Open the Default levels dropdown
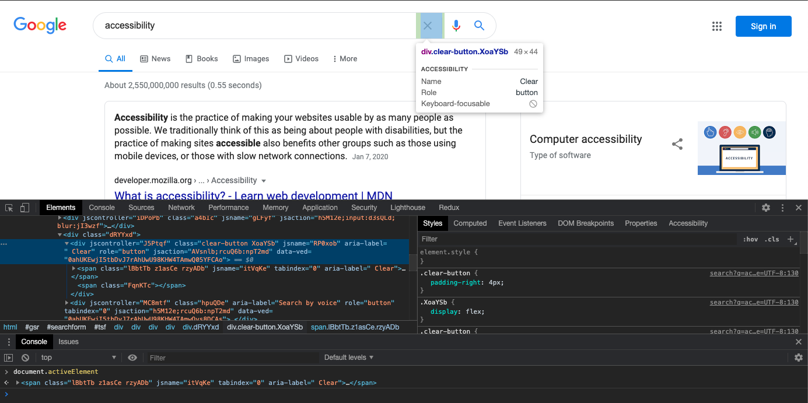 click(x=349, y=358)
